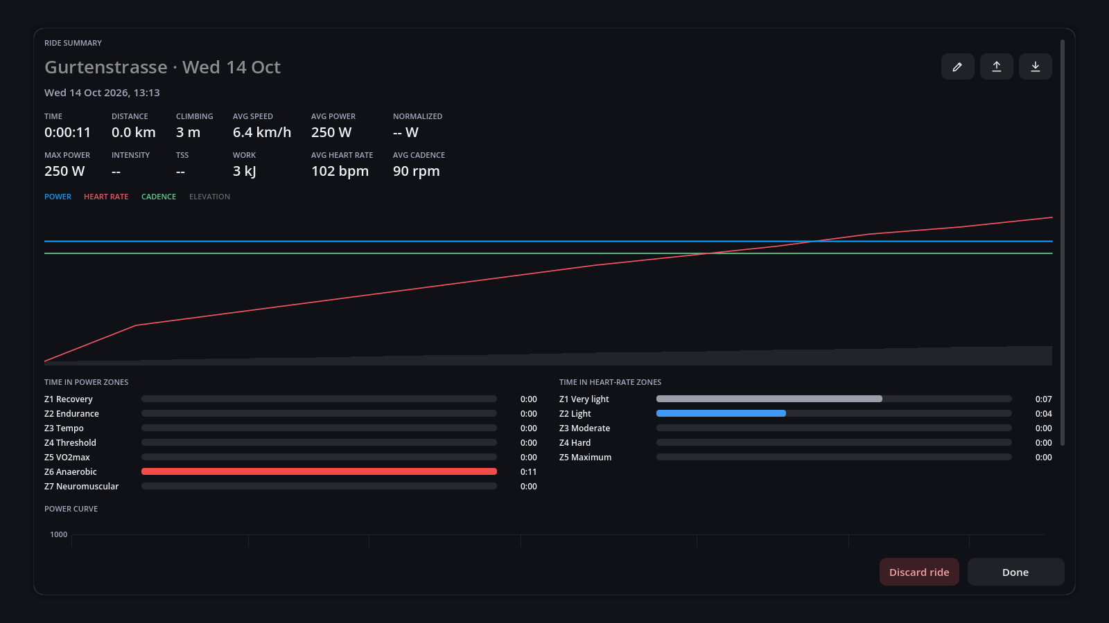Confirm summary with the Done button
Image resolution: width=1109 pixels, height=623 pixels.
point(1015,572)
